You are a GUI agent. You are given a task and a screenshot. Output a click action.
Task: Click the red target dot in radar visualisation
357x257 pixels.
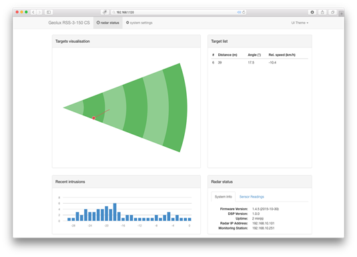tap(93, 117)
